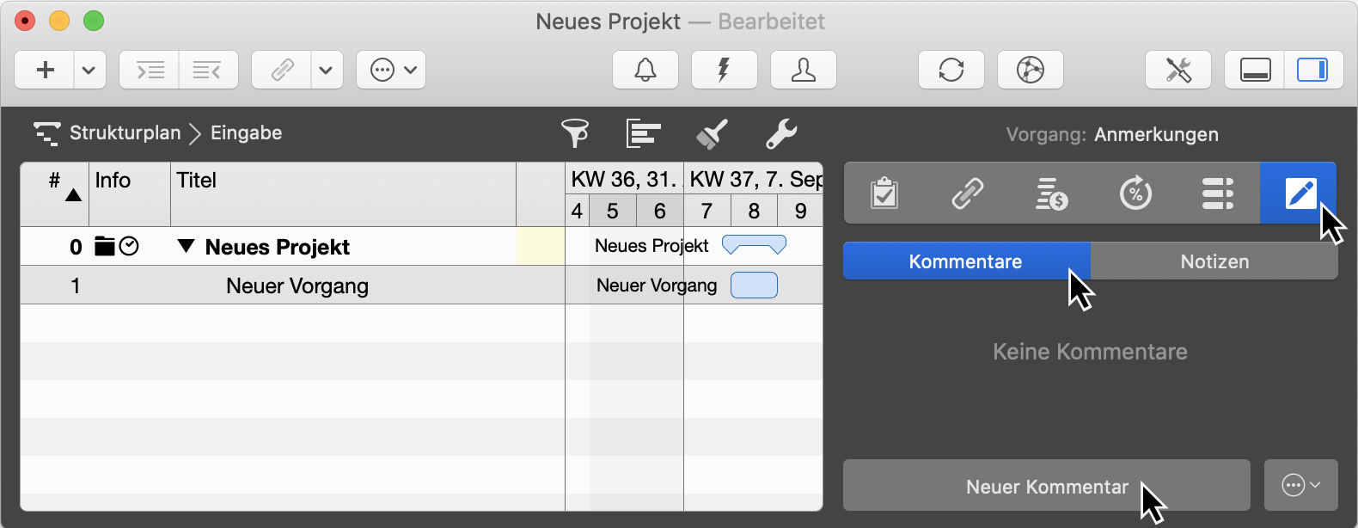Open the add item dropdown arrow

click(x=89, y=70)
